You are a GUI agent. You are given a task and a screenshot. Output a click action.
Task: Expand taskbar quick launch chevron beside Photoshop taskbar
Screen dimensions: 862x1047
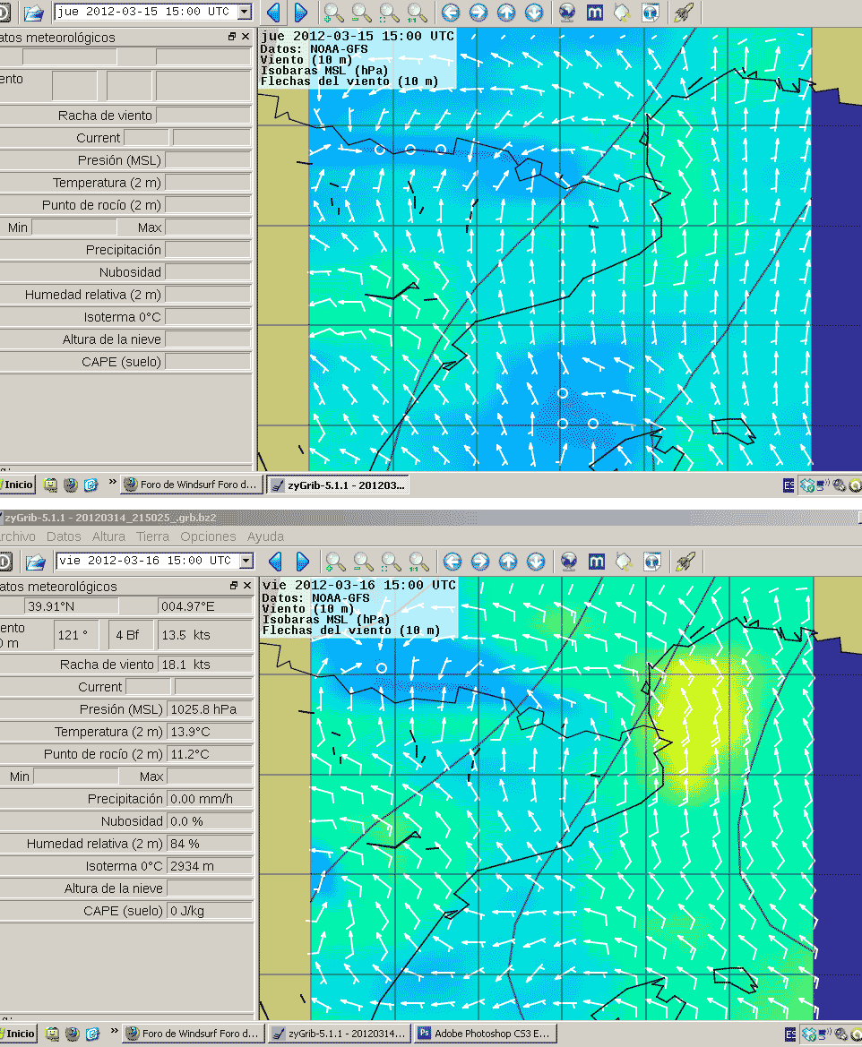click(x=113, y=1032)
